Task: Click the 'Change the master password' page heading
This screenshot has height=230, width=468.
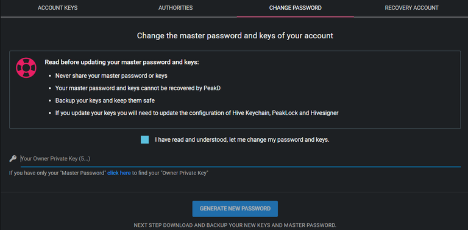Action: pos(235,36)
